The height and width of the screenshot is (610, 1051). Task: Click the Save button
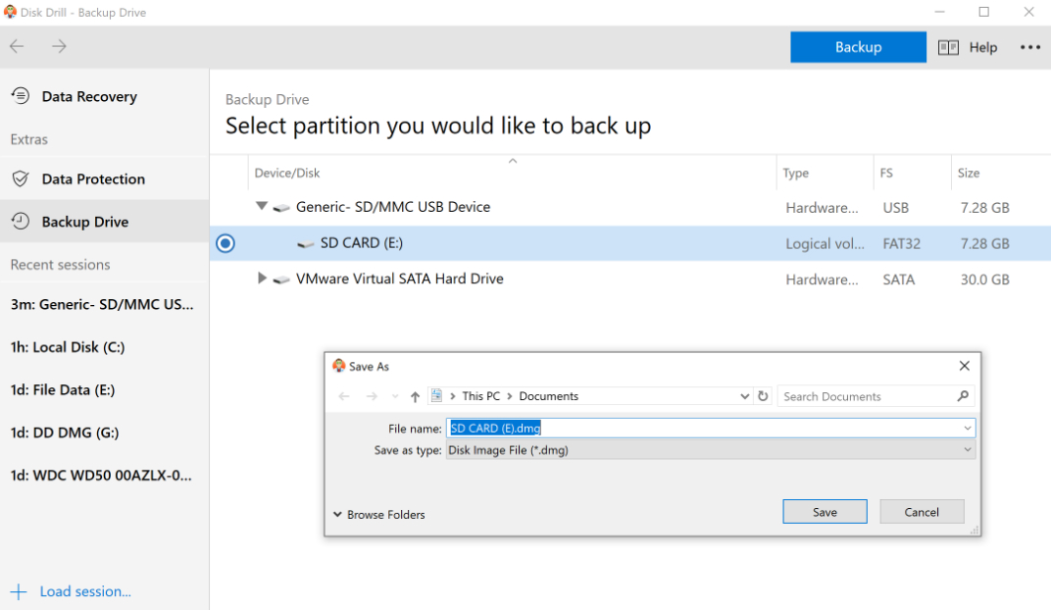pos(825,512)
